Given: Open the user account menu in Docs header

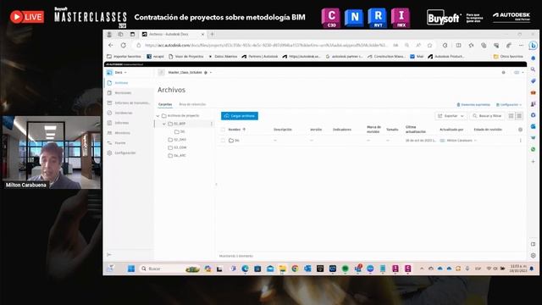Looking at the screenshot, I should coord(518,73).
